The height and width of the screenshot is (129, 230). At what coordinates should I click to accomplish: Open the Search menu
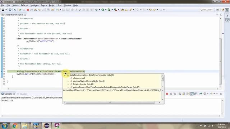click(44, 5)
